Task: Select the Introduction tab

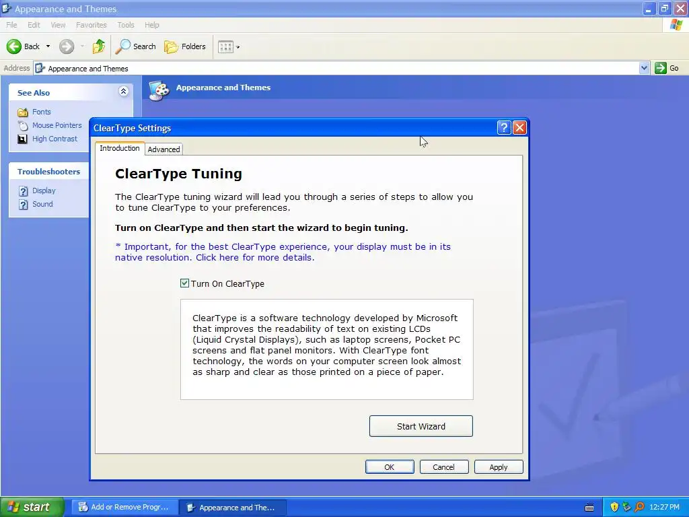Action: [x=120, y=148]
